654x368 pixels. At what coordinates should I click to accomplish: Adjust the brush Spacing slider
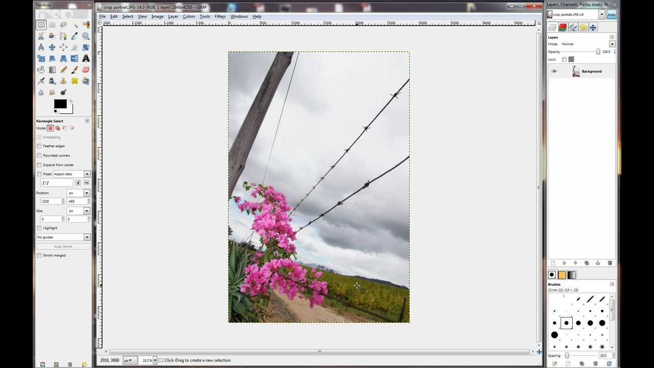coord(579,355)
